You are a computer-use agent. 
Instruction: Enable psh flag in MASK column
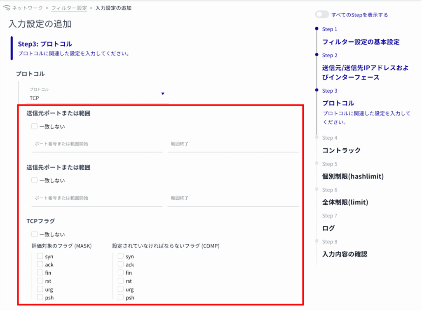pos(40,297)
